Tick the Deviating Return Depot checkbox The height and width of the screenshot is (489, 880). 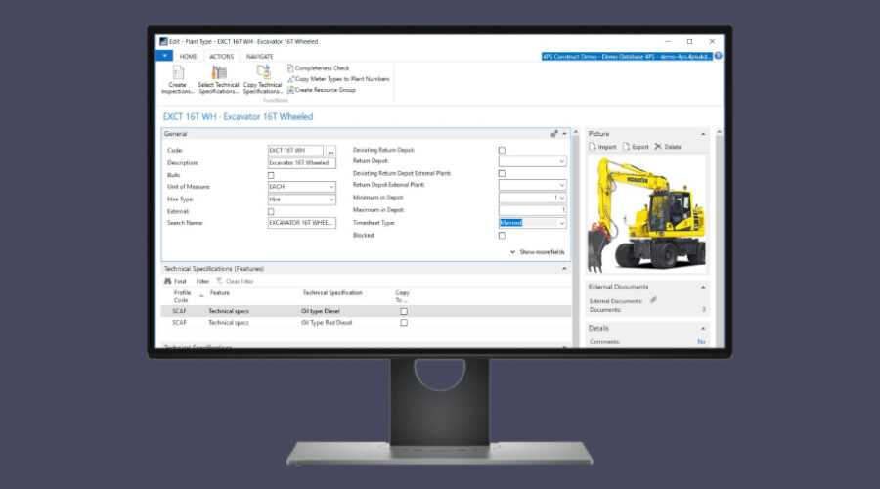503,150
